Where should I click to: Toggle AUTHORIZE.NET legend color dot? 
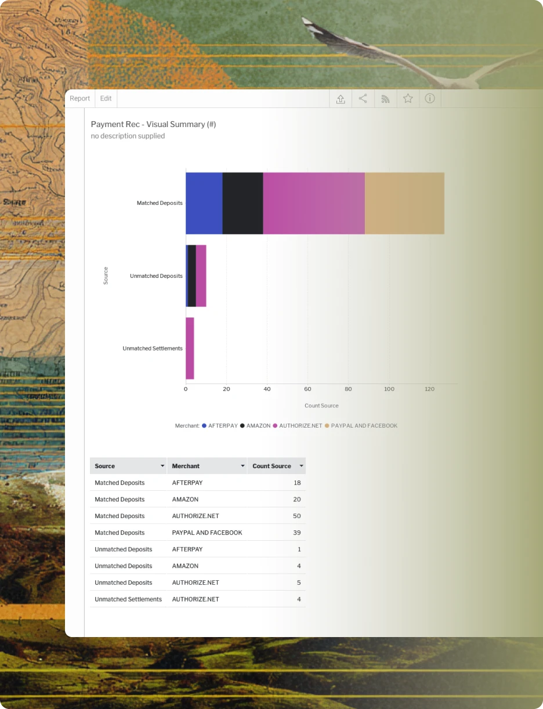[x=275, y=426]
